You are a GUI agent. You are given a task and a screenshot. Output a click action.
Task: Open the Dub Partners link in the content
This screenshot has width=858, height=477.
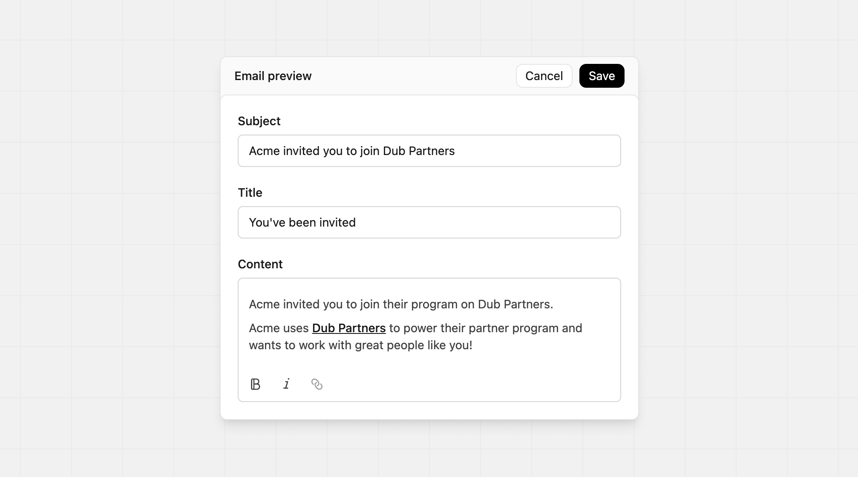pos(348,328)
